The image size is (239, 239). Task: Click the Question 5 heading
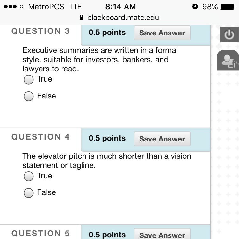click(40, 234)
